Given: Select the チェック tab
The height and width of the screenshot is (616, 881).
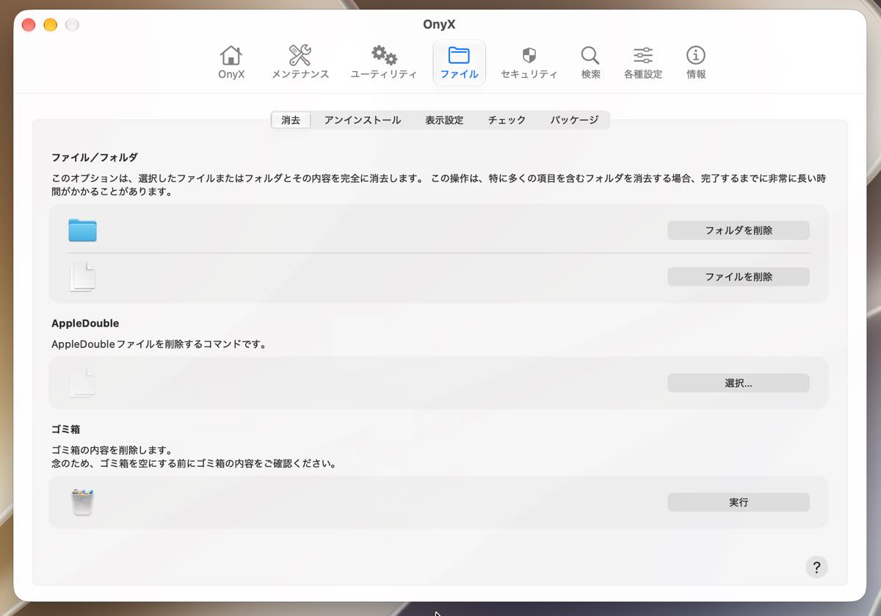Looking at the screenshot, I should coord(507,120).
